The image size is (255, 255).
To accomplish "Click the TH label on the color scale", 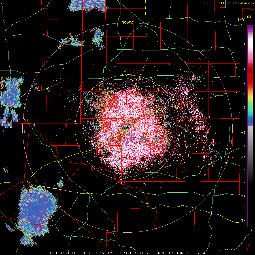I will click(243, 220).
